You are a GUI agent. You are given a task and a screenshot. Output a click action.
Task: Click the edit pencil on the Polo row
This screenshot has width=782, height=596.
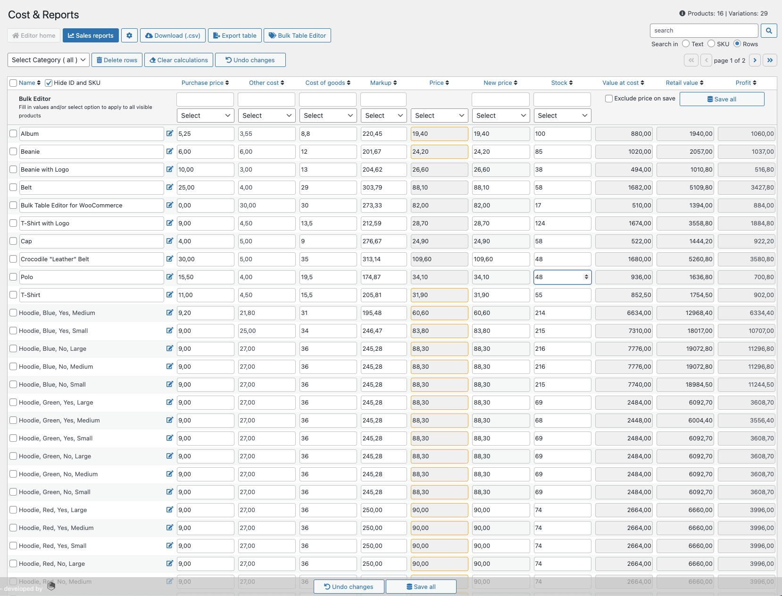coord(170,277)
